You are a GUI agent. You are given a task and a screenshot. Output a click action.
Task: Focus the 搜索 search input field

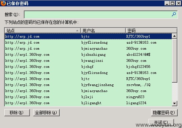point(101,14)
